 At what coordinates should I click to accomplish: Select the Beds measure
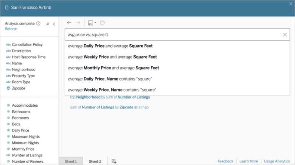point(16,124)
